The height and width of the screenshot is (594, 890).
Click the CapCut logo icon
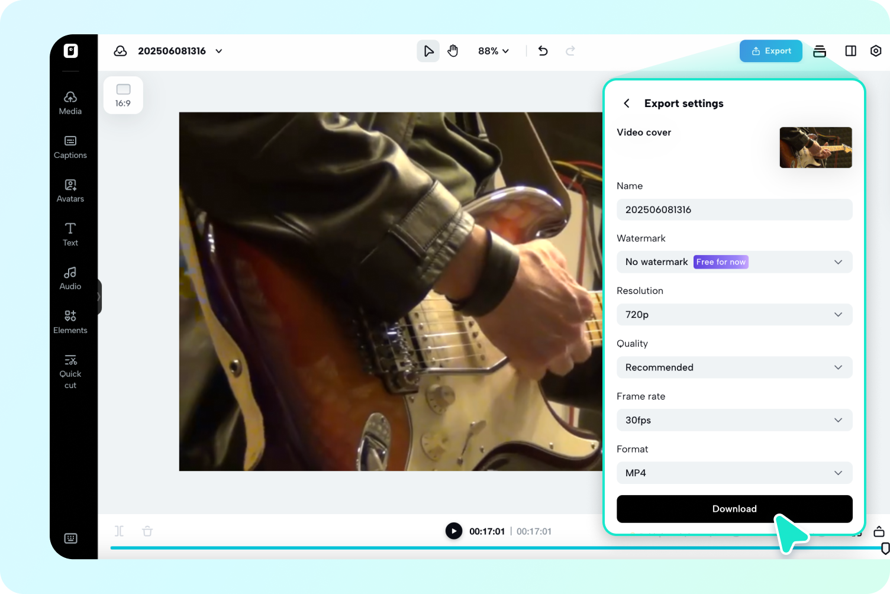click(71, 51)
